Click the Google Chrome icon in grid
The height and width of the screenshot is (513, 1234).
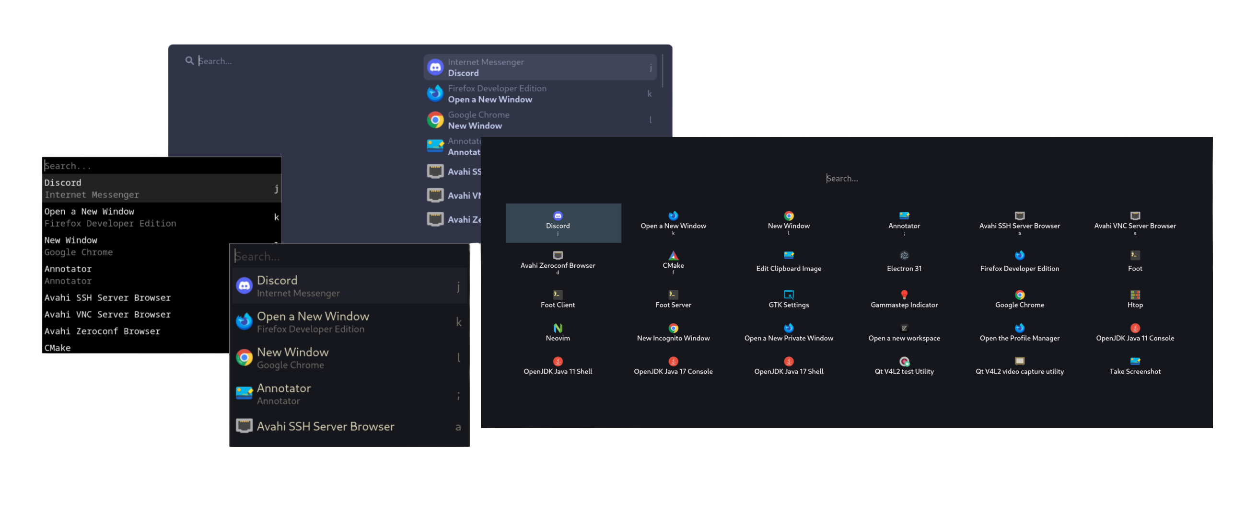pos(1020,295)
